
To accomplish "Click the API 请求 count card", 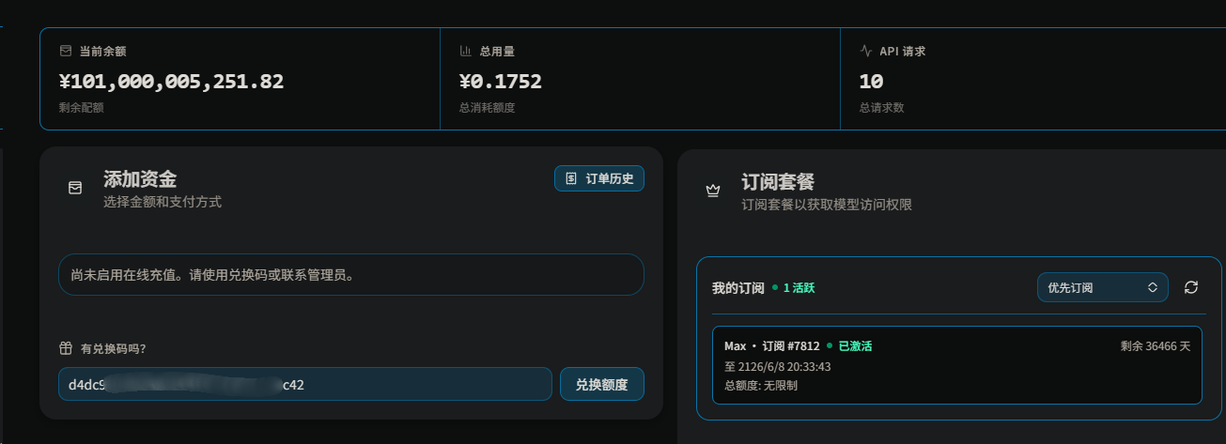I will point(1033,79).
